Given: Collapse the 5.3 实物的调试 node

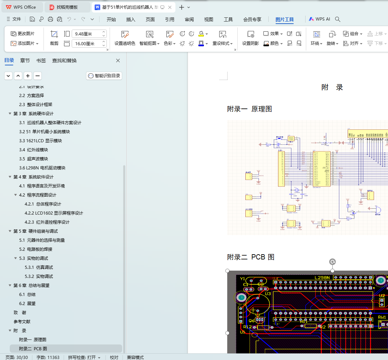Looking at the screenshot, I should 16,258.
